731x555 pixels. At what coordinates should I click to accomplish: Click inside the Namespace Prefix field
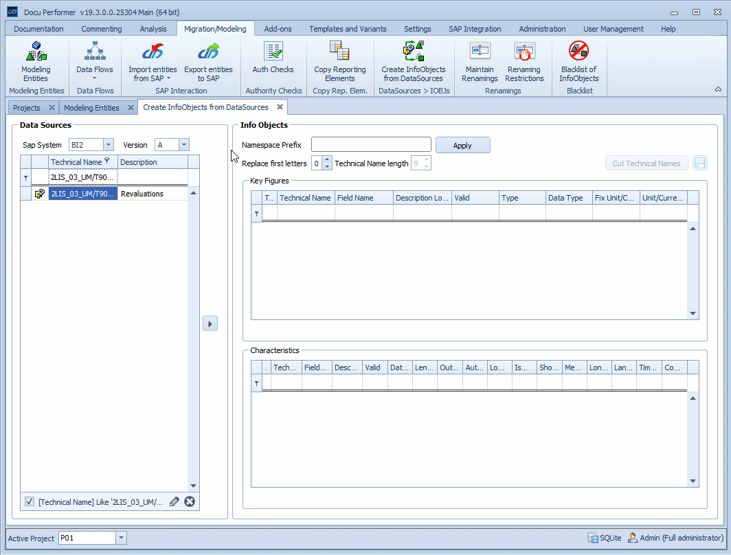click(371, 144)
